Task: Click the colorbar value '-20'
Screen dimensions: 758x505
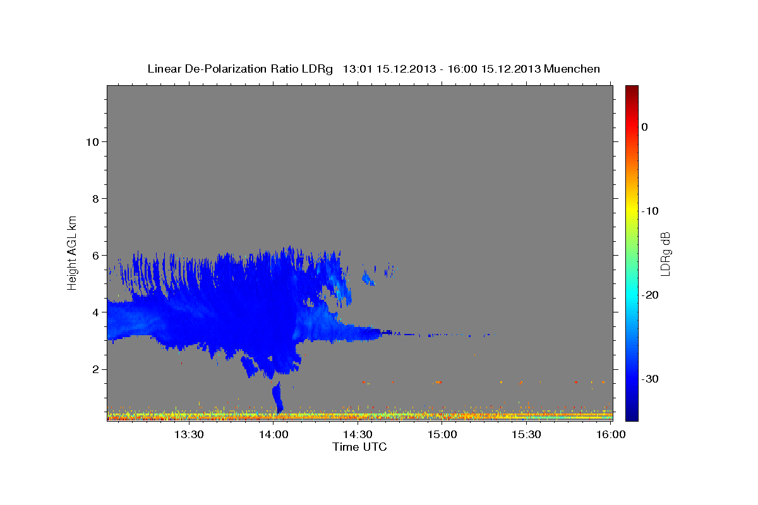Action: click(650, 295)
